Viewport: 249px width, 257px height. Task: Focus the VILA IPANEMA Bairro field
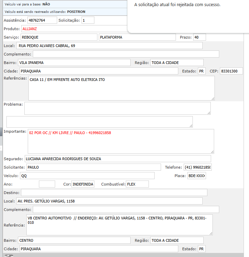[x=74, y=63]
